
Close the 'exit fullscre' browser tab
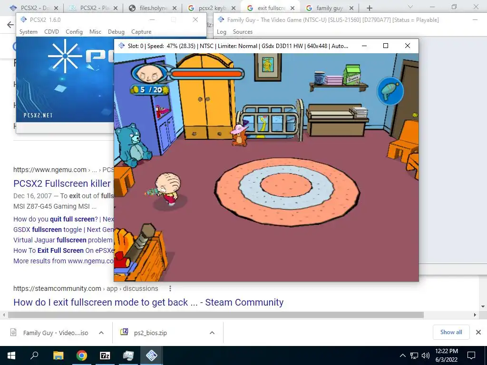tap(292, 8)
